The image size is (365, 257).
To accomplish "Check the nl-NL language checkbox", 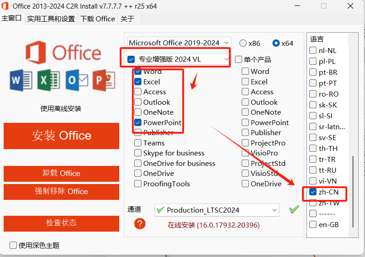I will point(312,50).
